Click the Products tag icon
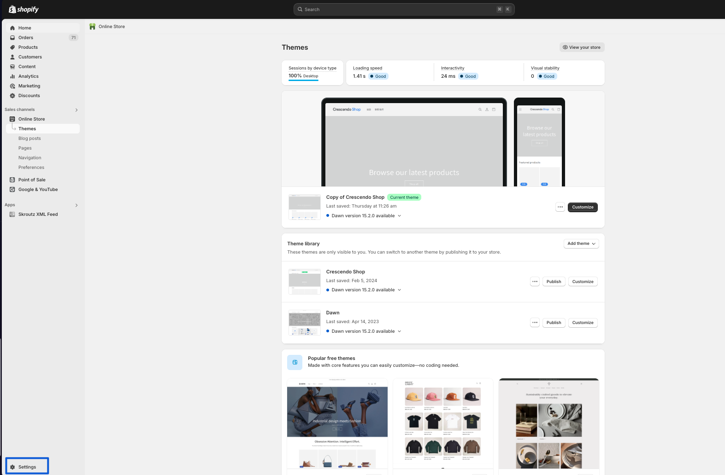The height and width of the screenshot is (475, 725). pos(12,47)
